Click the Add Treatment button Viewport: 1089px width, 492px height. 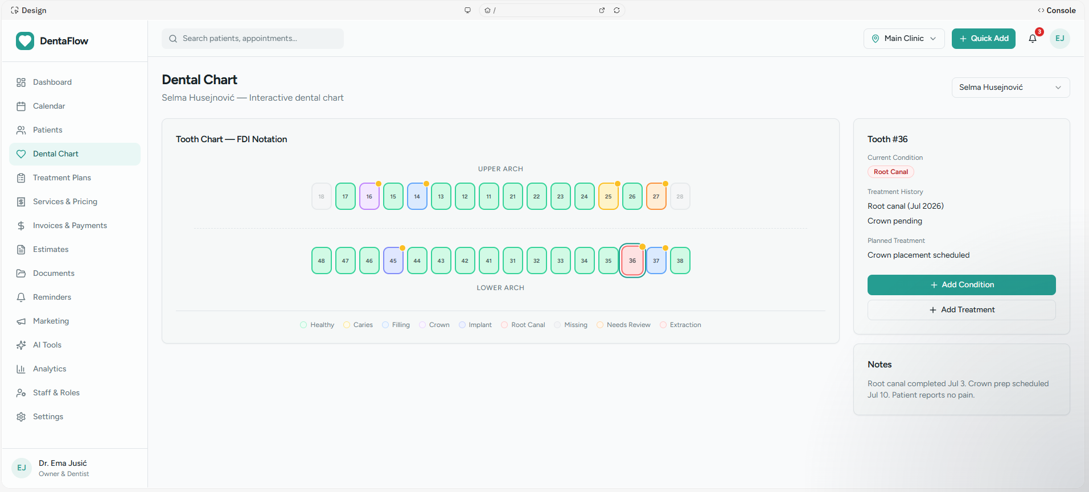pyautogui.click(x=961, y=310)
